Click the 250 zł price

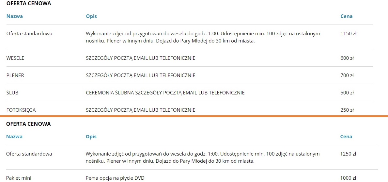tap(347, 110)
